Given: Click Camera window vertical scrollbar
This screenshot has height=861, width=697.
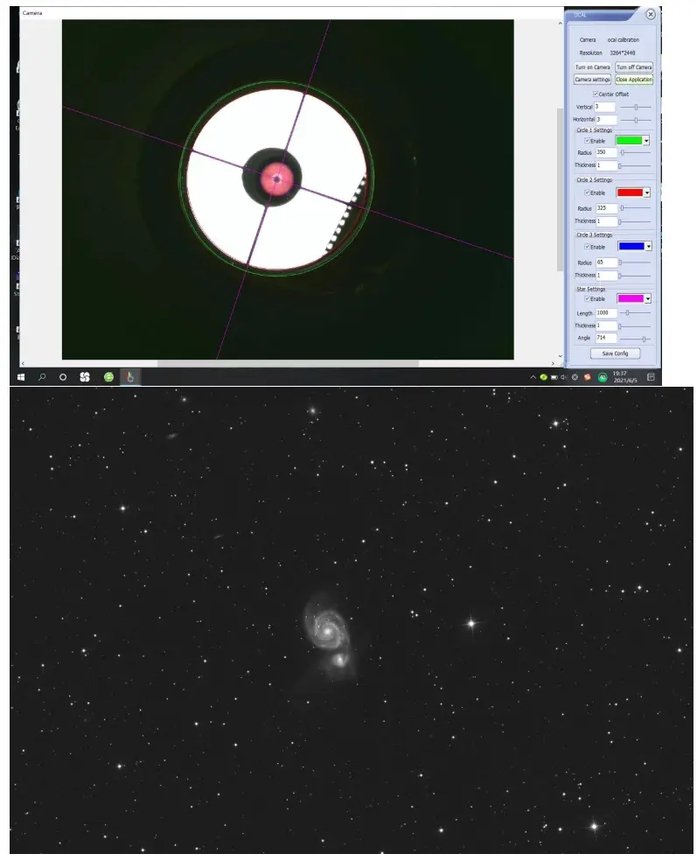Looking at the screenshot, I should point(560,190).
